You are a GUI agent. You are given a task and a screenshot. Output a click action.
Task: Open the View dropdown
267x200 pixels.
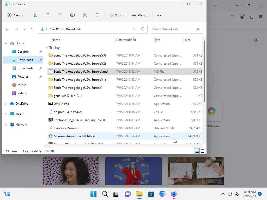(140, 15)
